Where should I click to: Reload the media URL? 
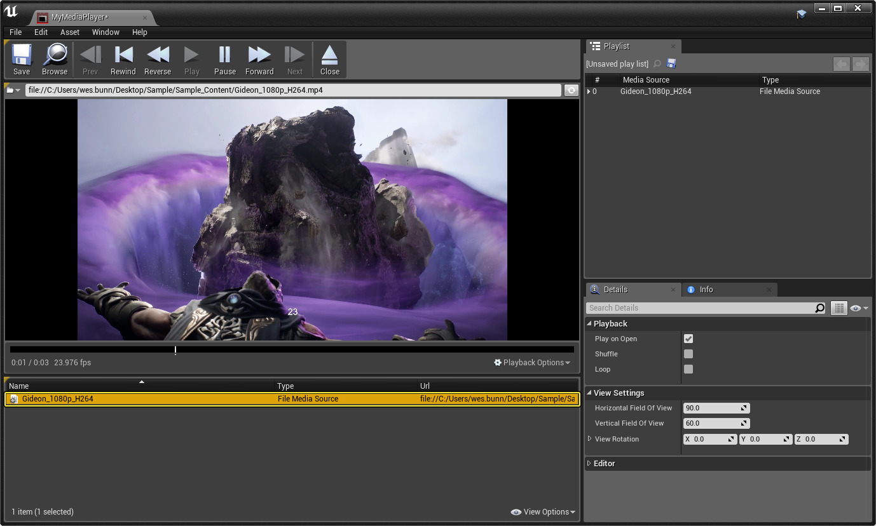pyautogui.click(x=571, y=90)
